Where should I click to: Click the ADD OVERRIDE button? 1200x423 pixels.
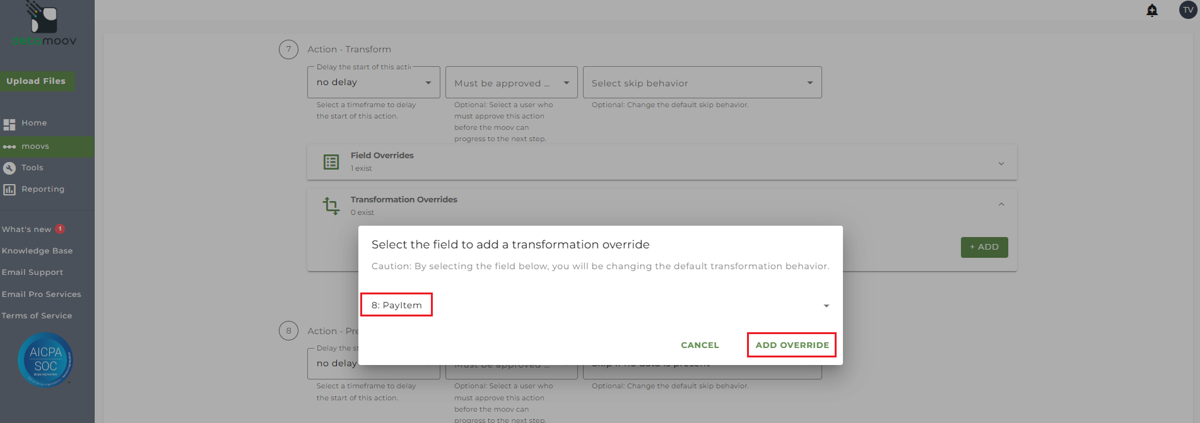pos(792,345)
